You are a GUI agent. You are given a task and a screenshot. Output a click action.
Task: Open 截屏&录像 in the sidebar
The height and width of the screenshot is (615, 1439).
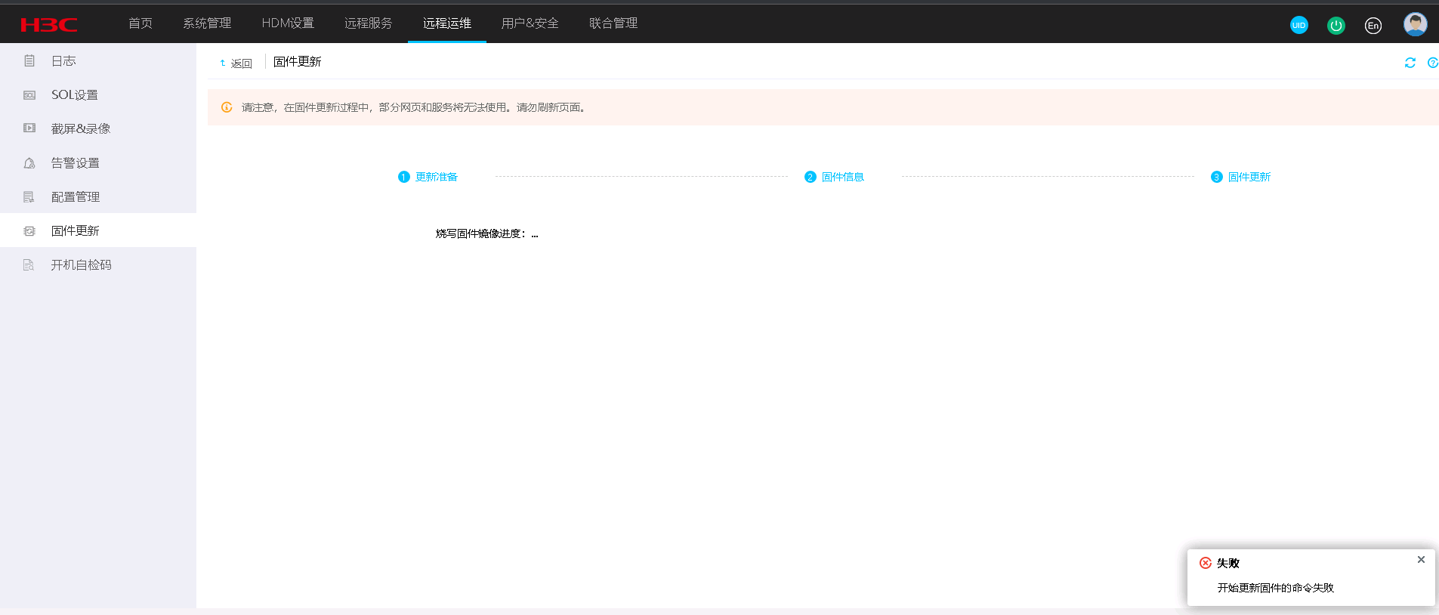(98, 128)
